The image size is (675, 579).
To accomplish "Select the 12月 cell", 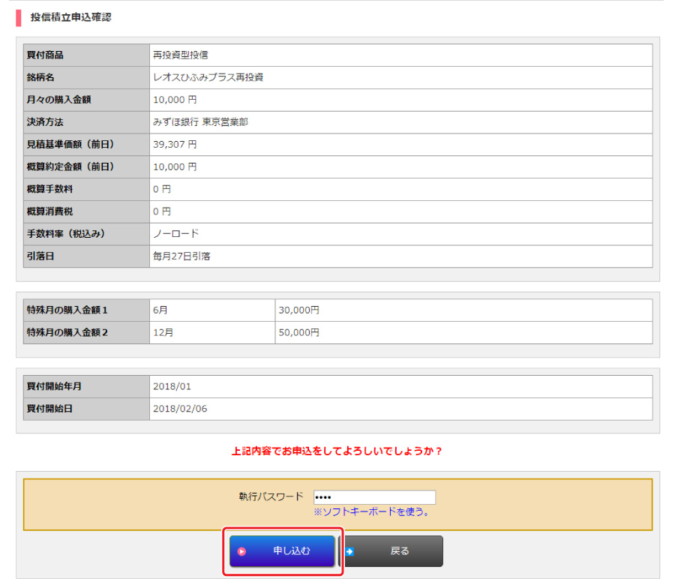I will click(x=212, y=333).
